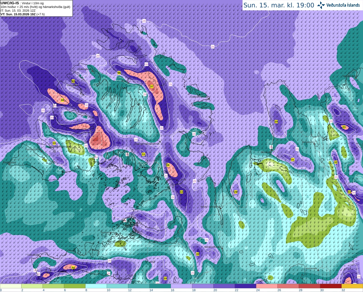Viewport: 363px width, 292px height.
Task: Click the dark purple 22–24 legend swatch
Action: [x=245, y=286]
